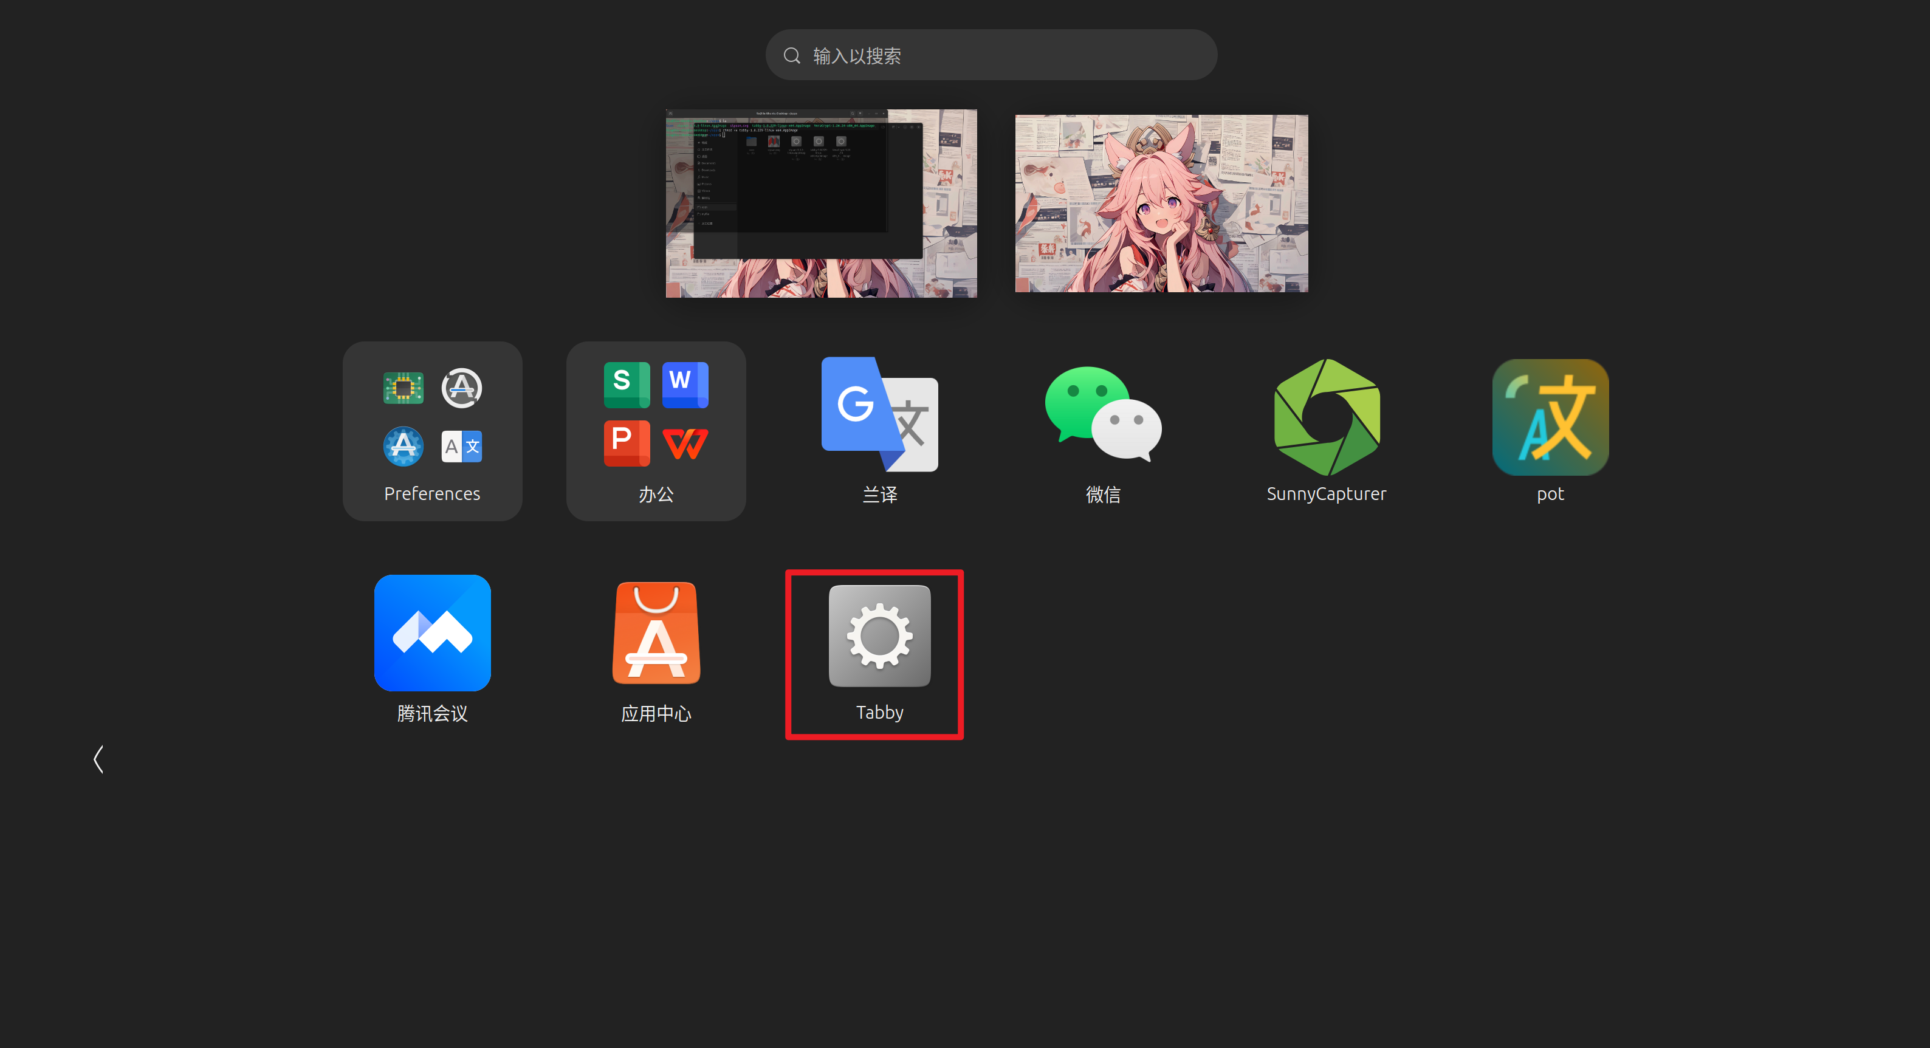Select workspace thumbnail with terminal window
This screenshot has height=1048, width=1930.
point(821,203)
